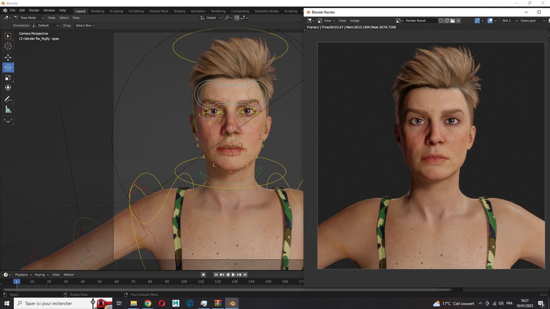Switch to Shading workspace tab
The height and width of the screenshot is (309, 550).
[179, 11]
